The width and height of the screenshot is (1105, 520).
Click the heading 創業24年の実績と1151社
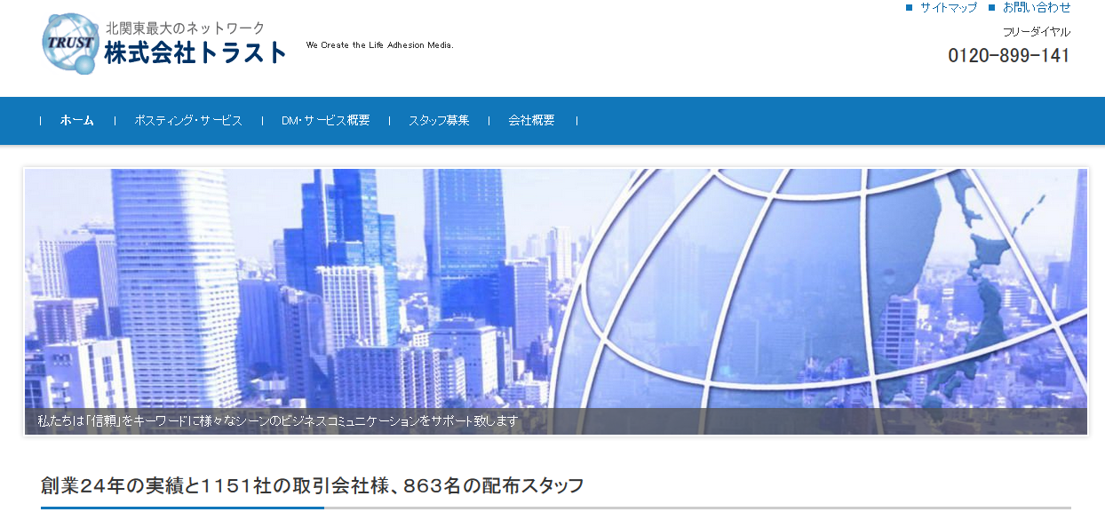click(313, 485)
